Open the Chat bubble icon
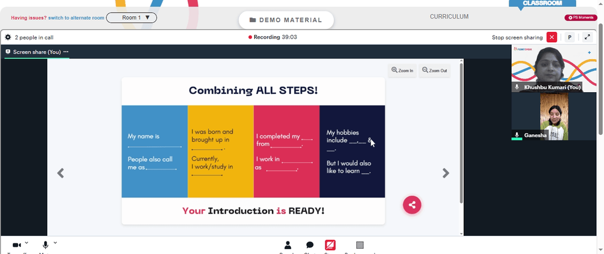The image size is (604, 254). tap(310, 245)
